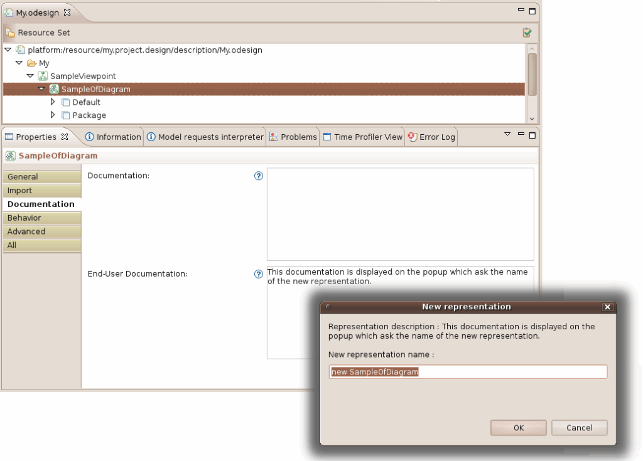Click the validate icon in Resource Set bar
Screen dimensions: 643x461
[x=527, y=33]
